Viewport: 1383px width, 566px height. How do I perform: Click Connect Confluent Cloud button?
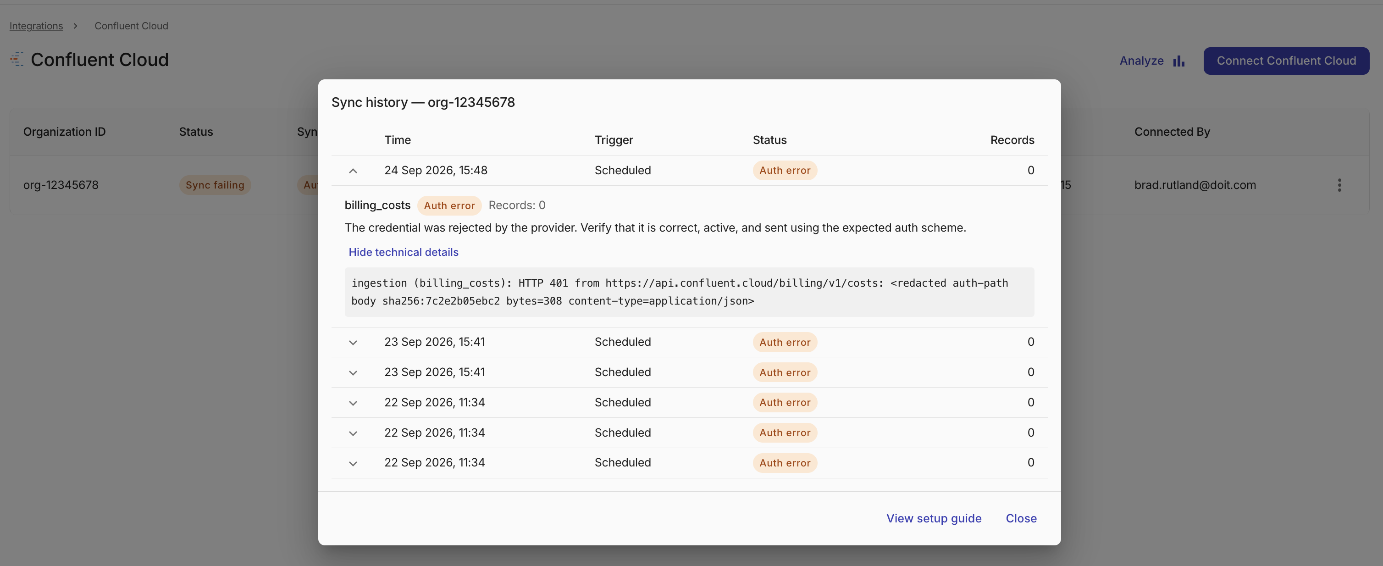coord(1286,61)
